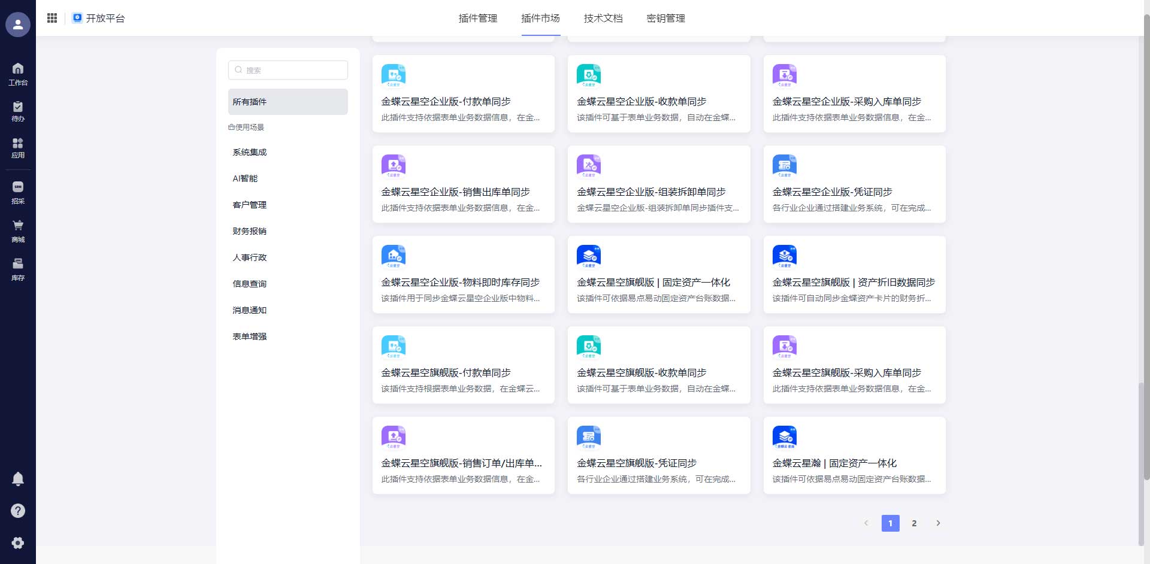Open the 待办 to-do sidebar icon
The image size is (1150, 564).
click(18, 111)
